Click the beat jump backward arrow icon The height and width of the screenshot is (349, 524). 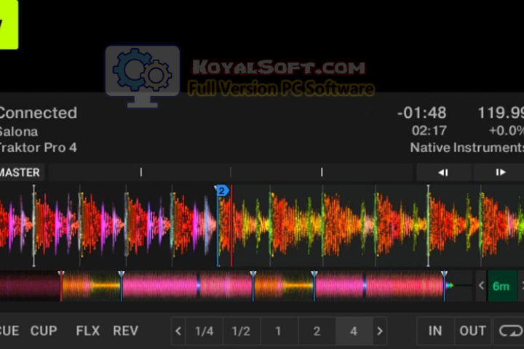click(443, 172)
